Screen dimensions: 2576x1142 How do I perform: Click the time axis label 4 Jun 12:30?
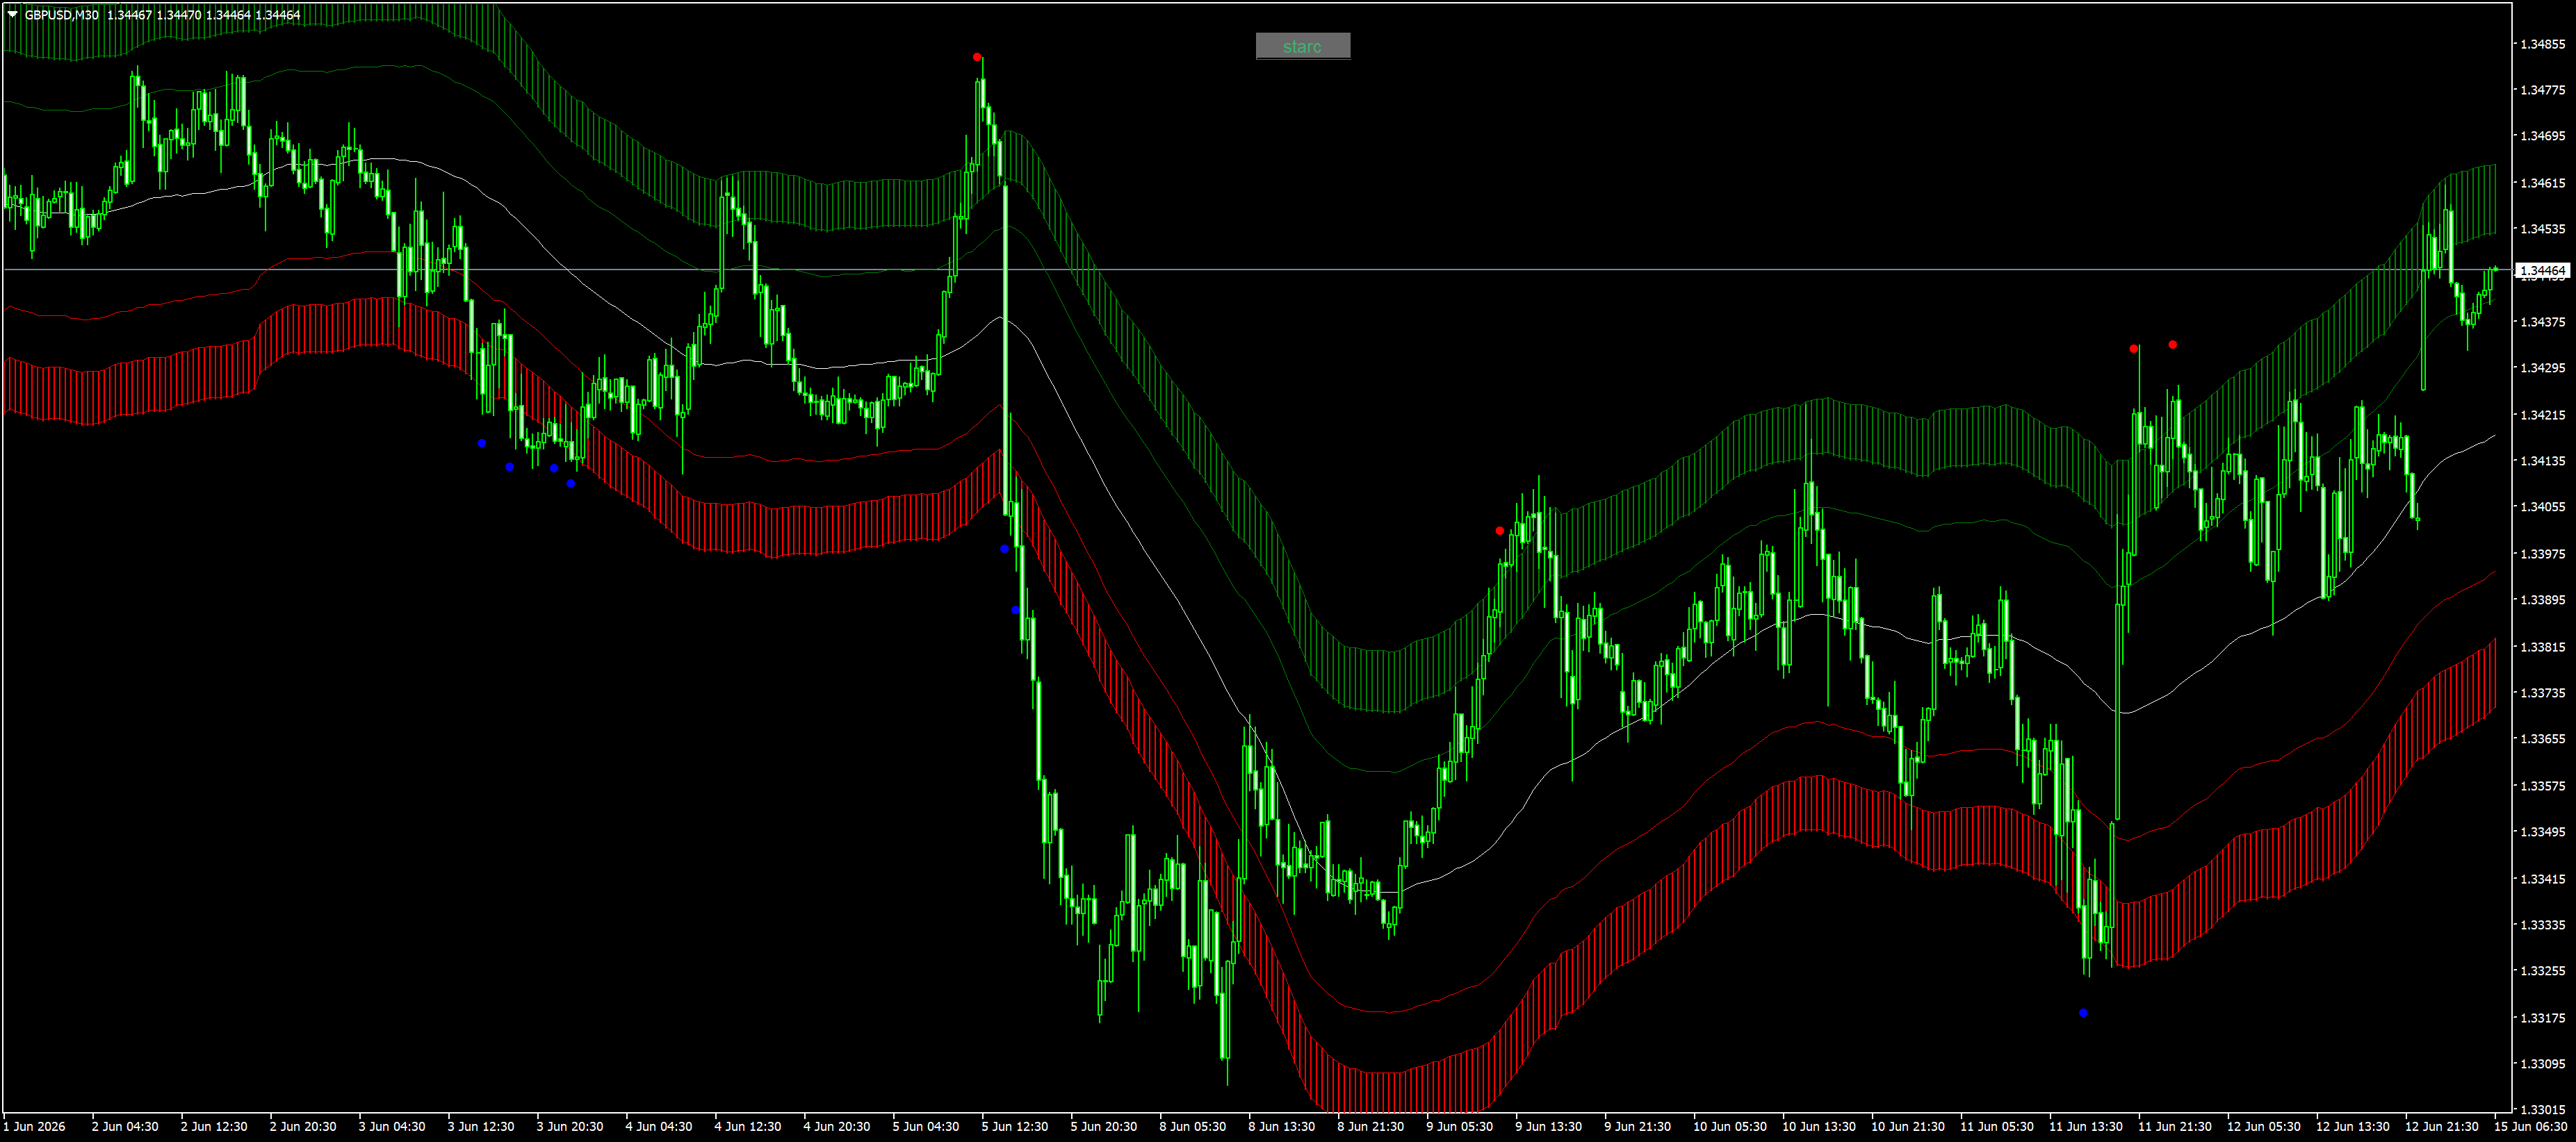748,1126
